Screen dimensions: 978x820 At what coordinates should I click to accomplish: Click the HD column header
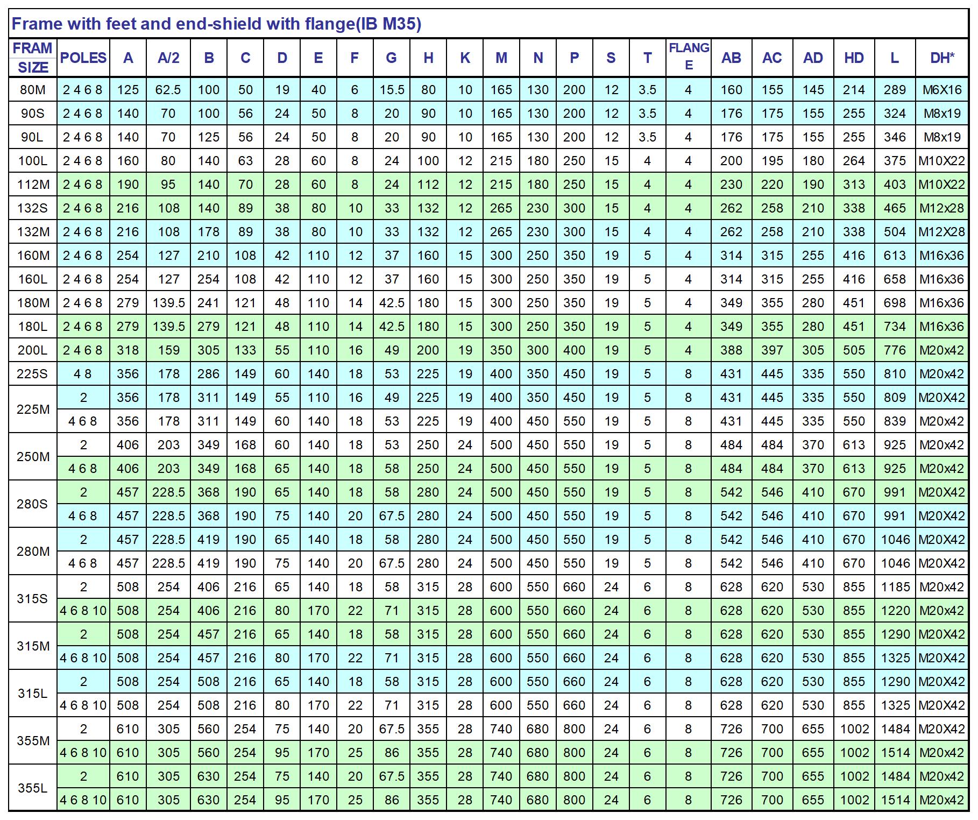pos(854,58)
